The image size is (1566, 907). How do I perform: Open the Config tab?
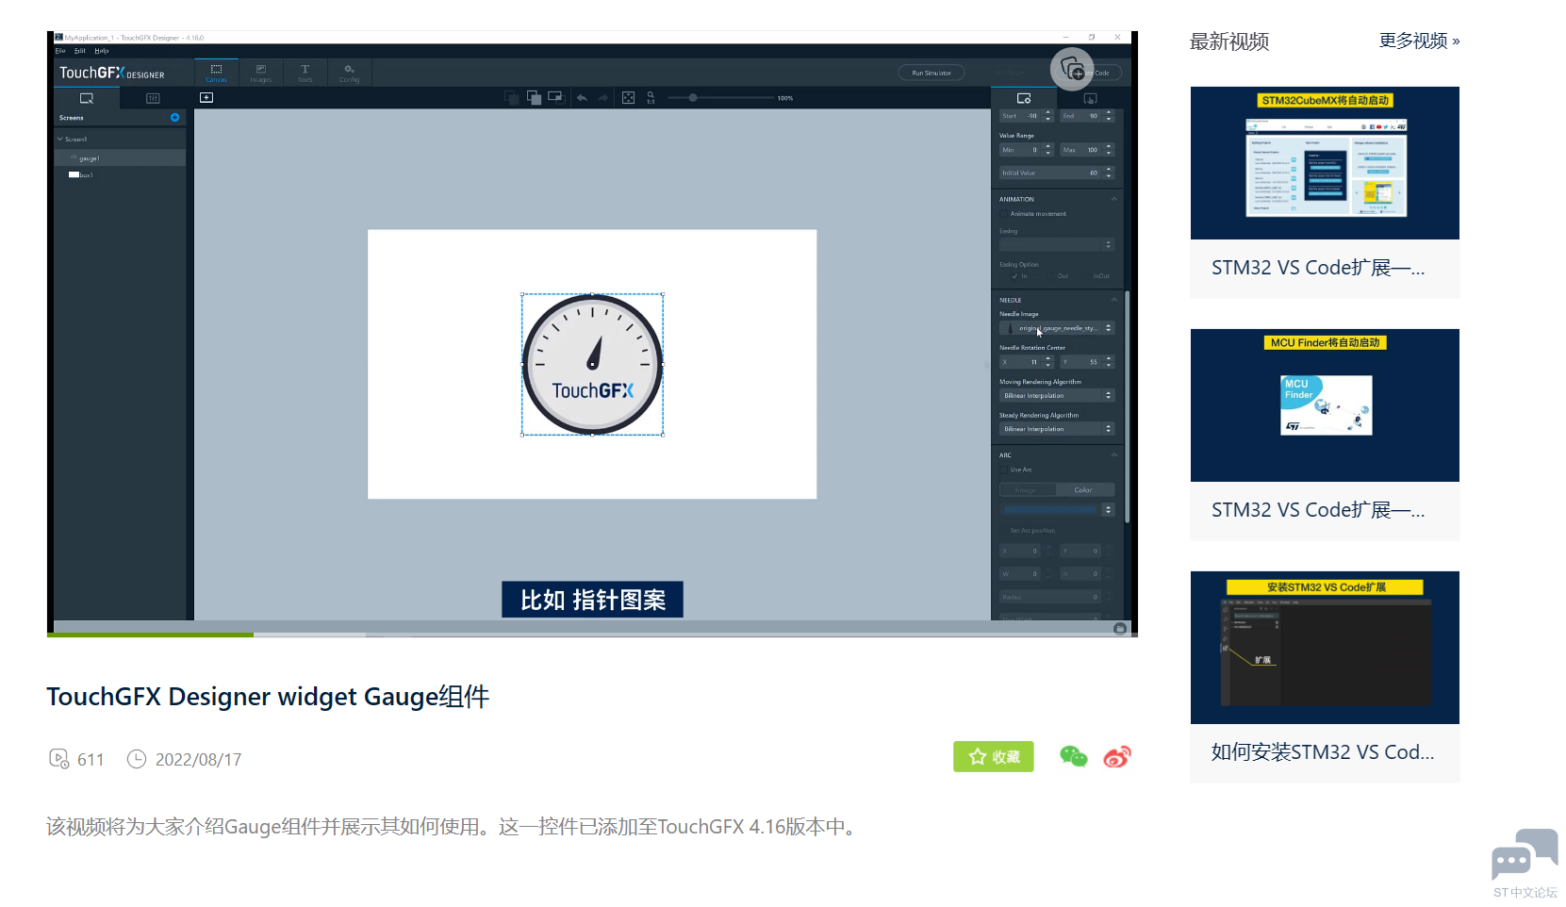pyautogui.click(x=349, y=73)
